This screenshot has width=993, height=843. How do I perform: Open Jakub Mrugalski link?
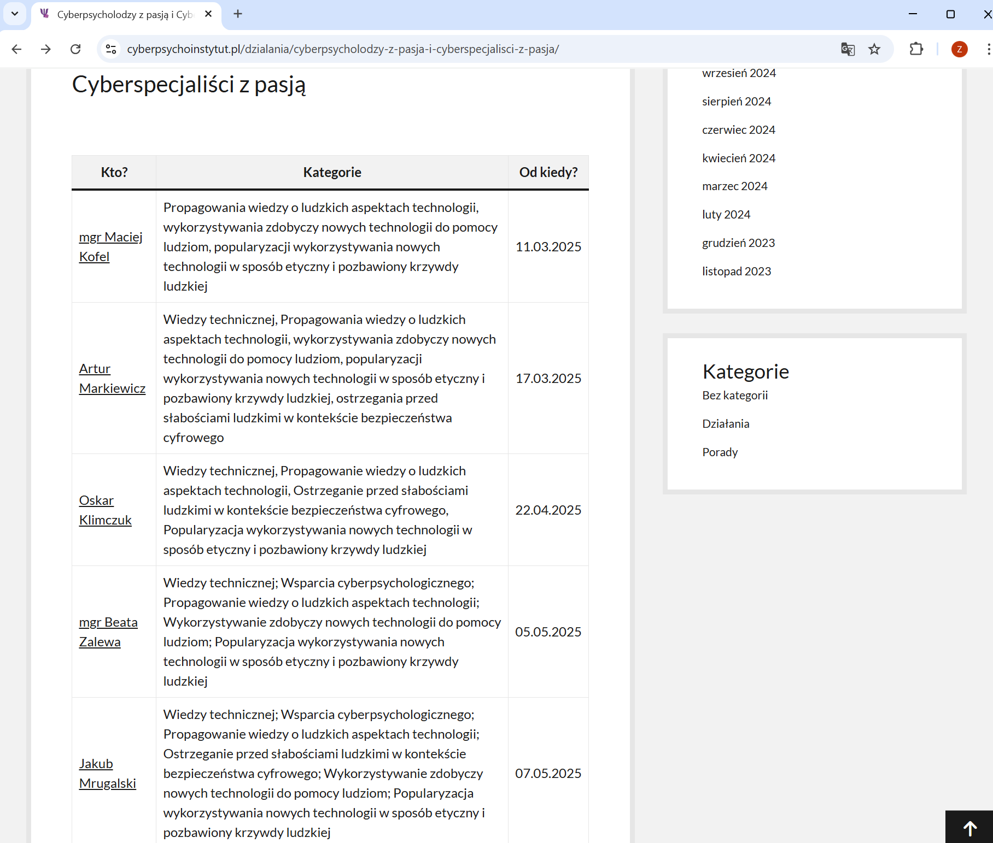coord(108,774)
